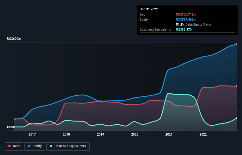Click the Dec 31 2022 tooltip date
Screen dimensions: 242x155
click(149, 9)
